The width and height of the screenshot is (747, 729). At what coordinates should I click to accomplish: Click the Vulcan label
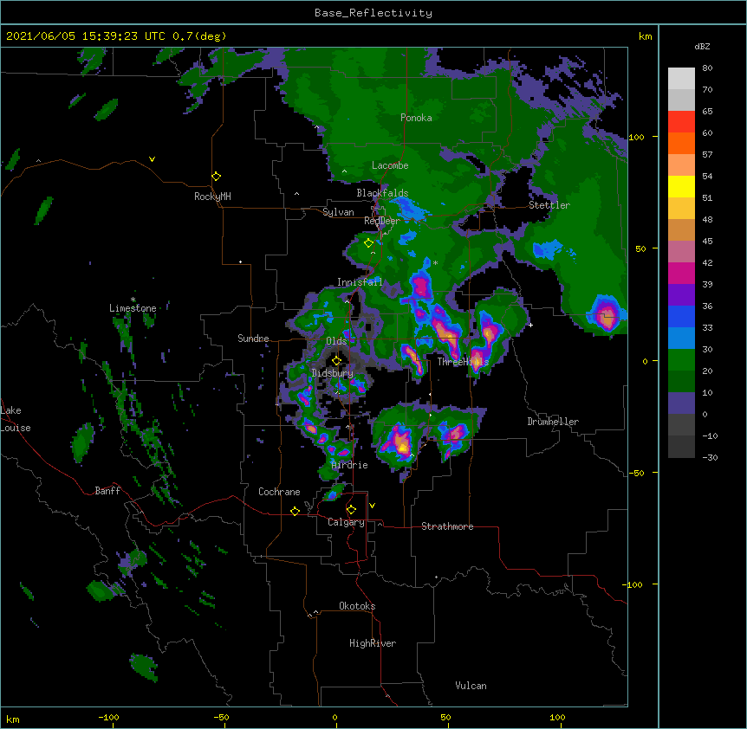tap(471, 686)
